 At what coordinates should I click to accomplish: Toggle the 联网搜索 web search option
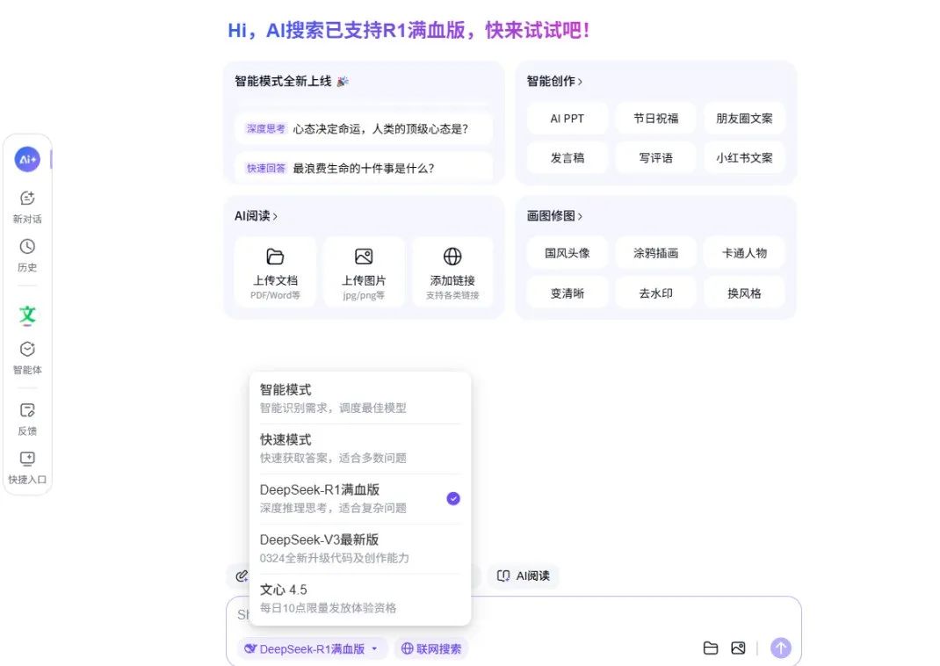tap(431, 648)
